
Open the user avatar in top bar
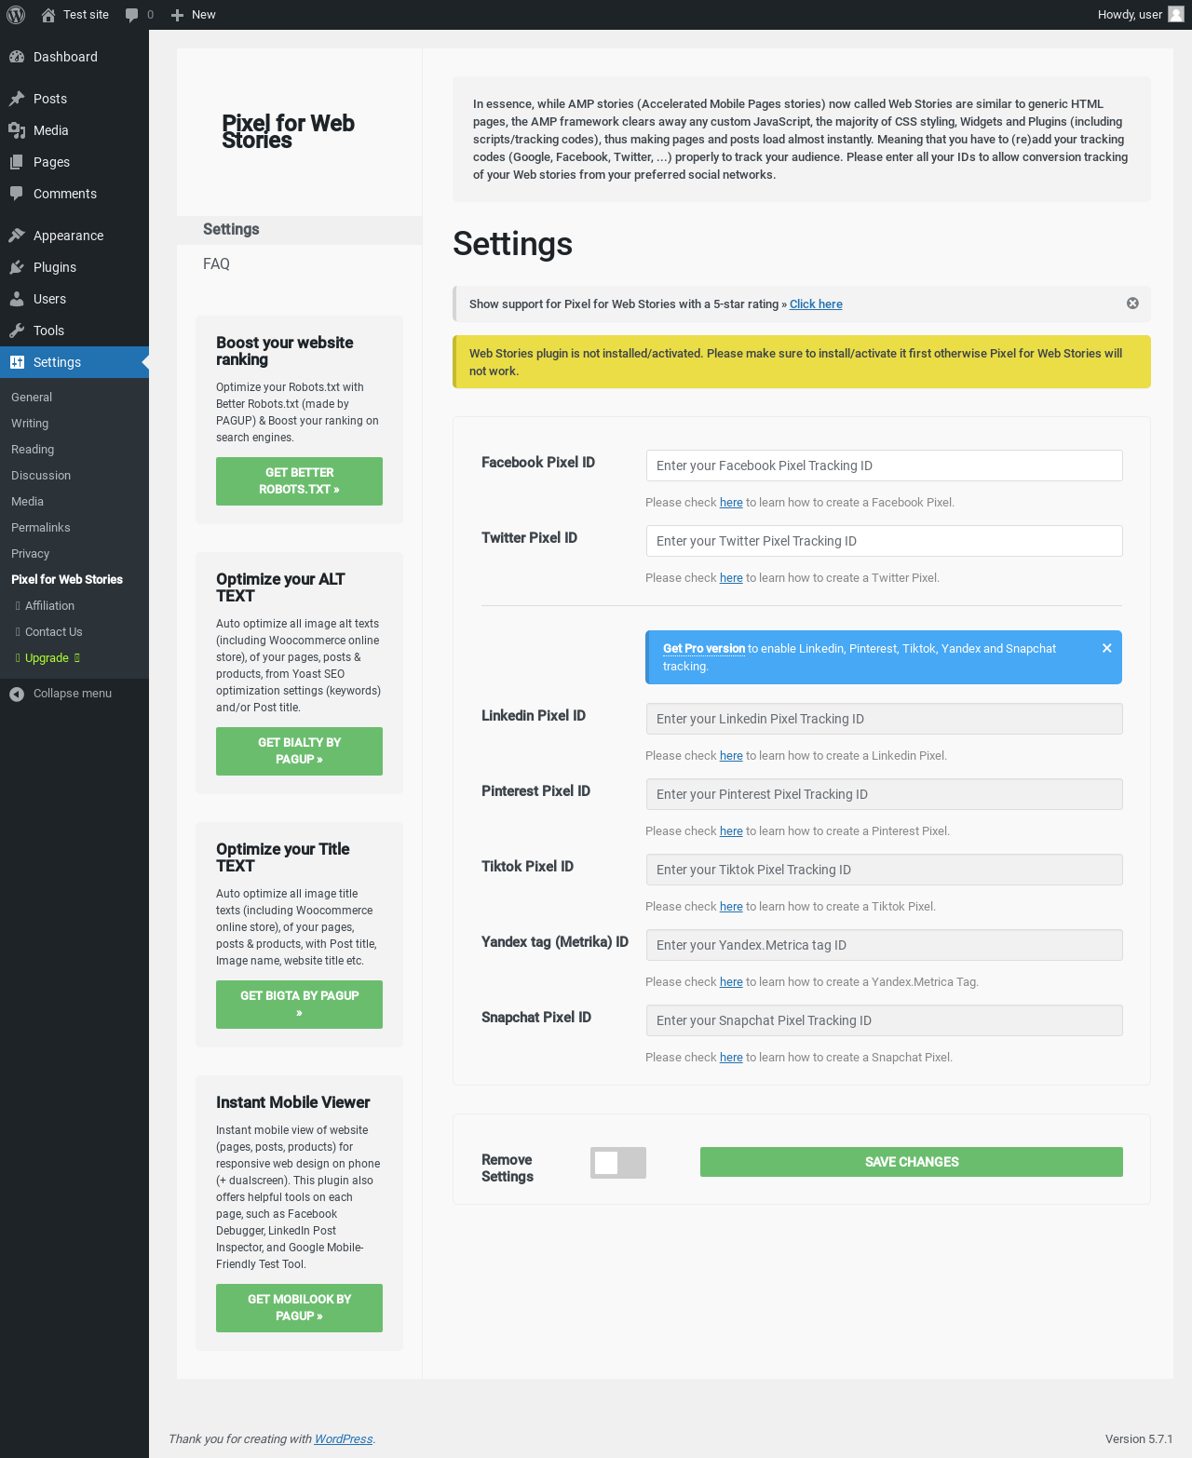pos(1176,15)
